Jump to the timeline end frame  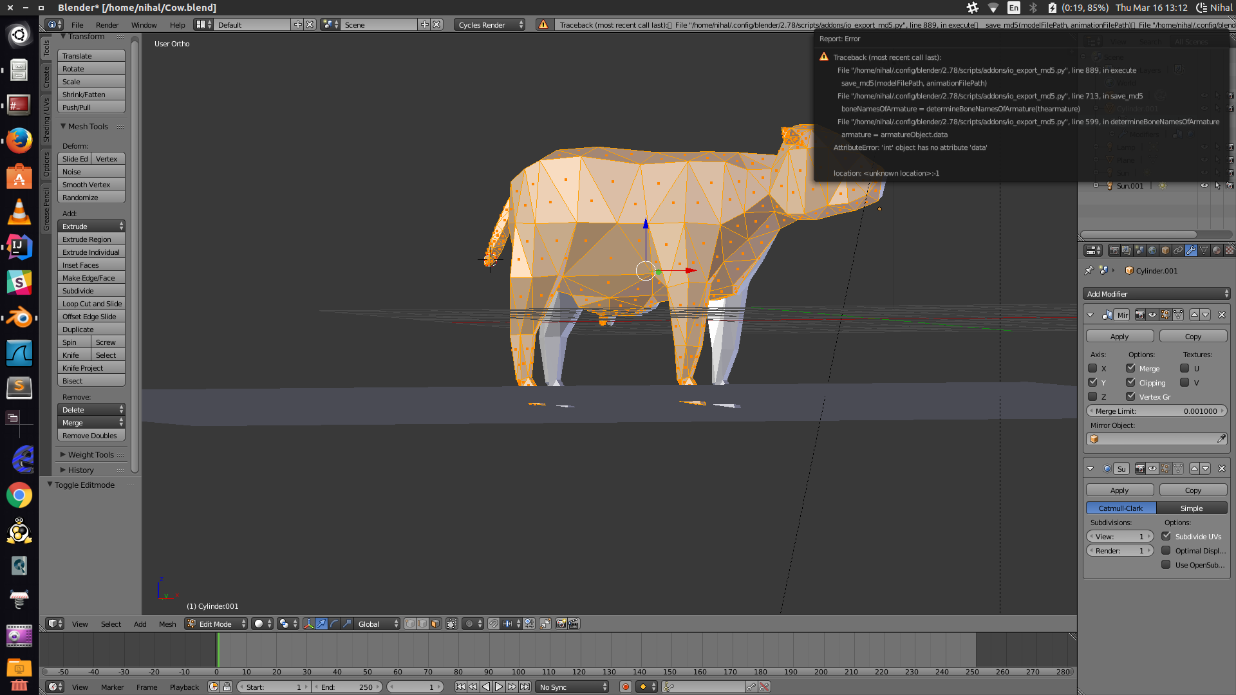coord(525,687)
